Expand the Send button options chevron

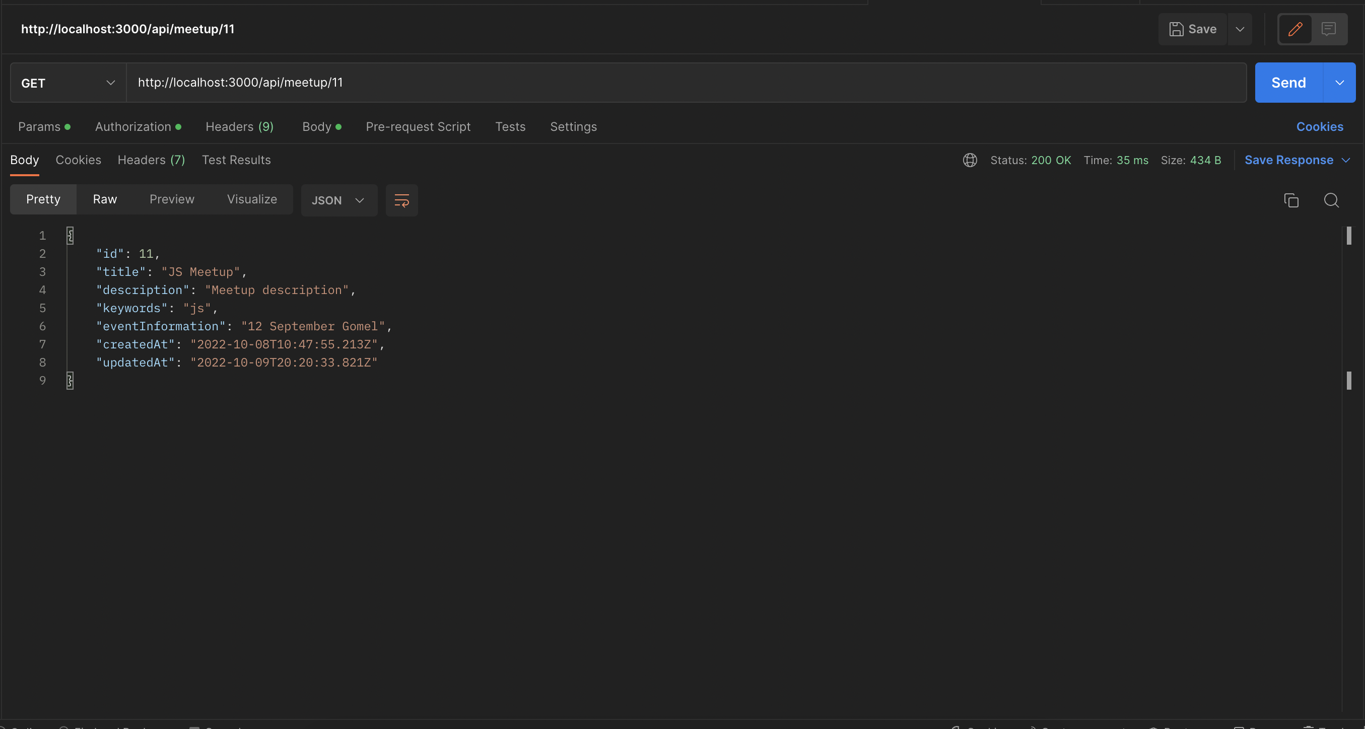[x=1340, y=83]
